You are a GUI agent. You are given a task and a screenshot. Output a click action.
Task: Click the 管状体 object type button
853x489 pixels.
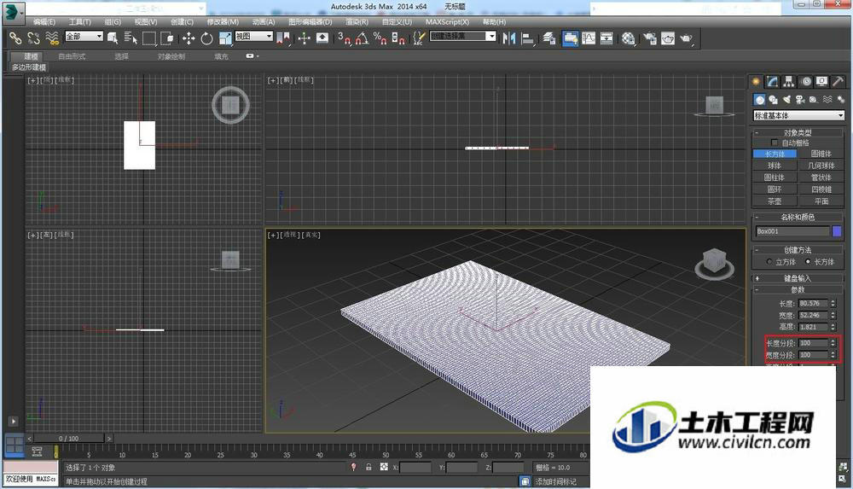coord(821,178)
